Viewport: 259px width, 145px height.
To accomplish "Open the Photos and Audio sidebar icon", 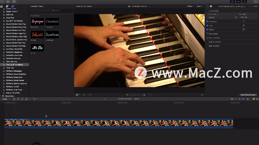I will pos(7,6).
